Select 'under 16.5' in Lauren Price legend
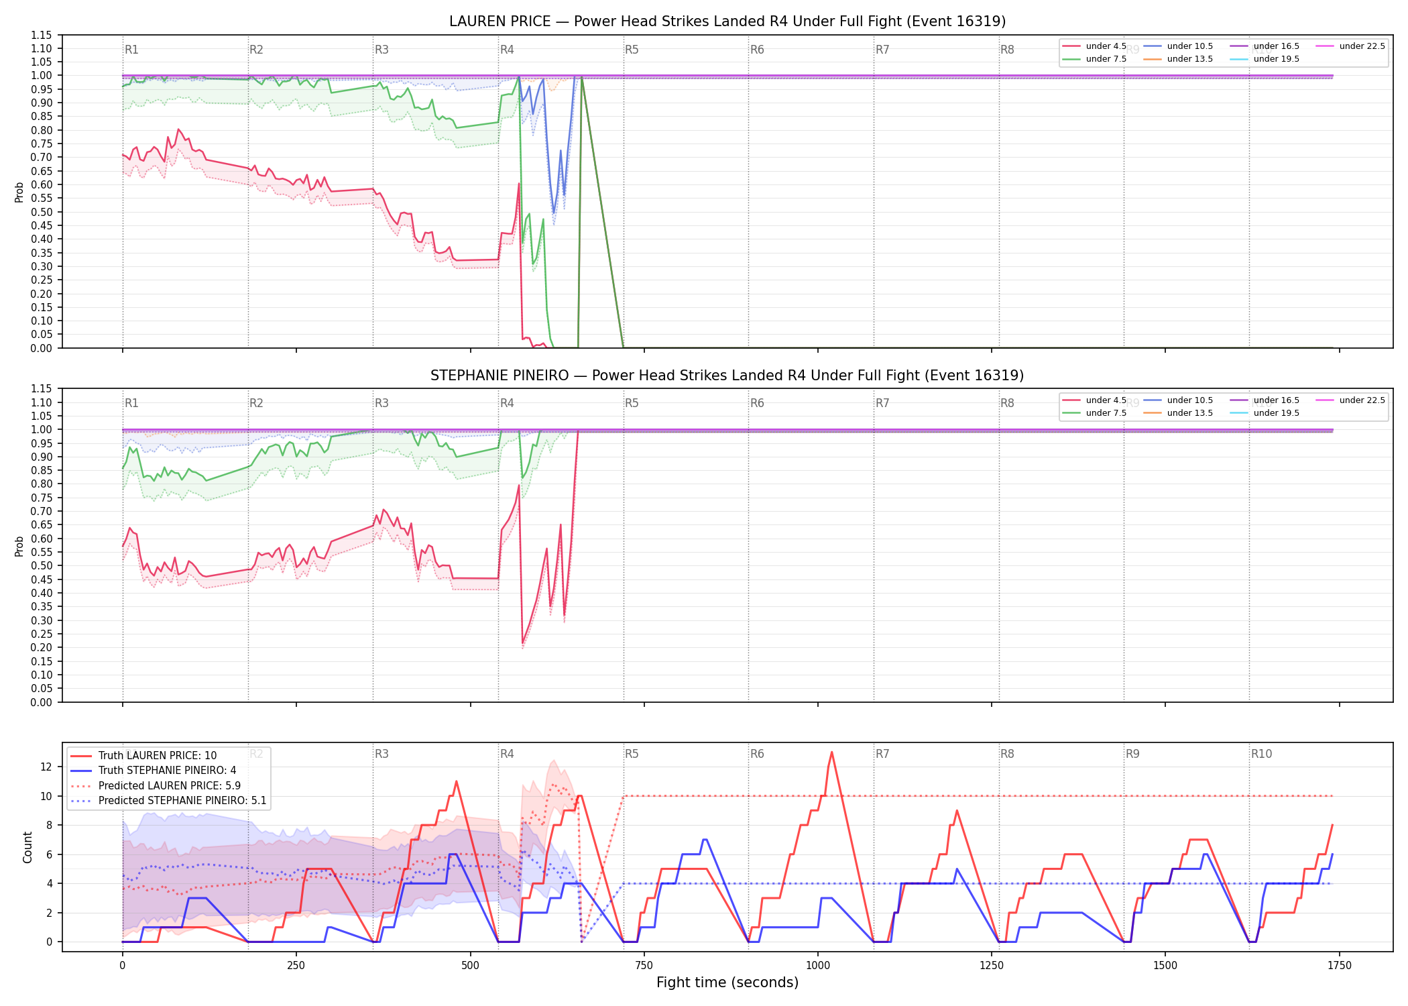This screenshot has width=1408, height=1006. [1265, 46]
